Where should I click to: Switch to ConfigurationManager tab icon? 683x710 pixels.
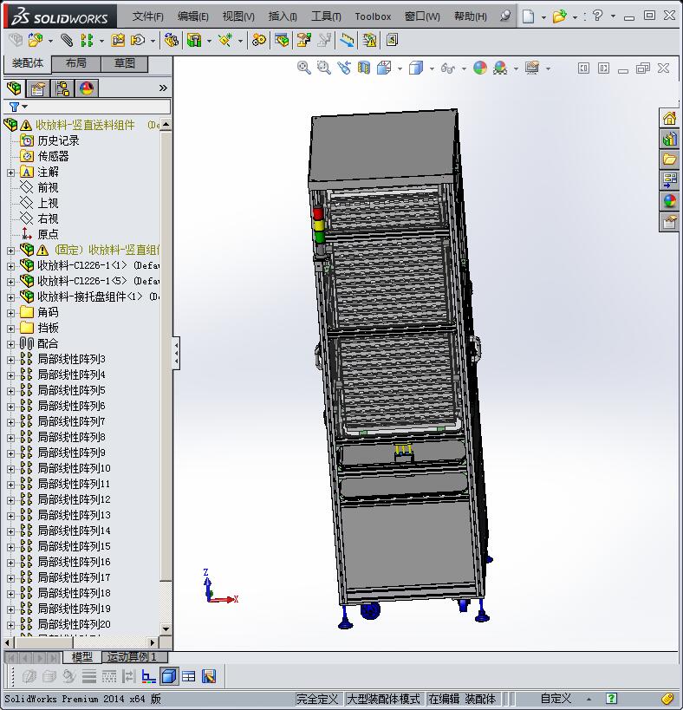pyautogui.click(x=62, y=88)
